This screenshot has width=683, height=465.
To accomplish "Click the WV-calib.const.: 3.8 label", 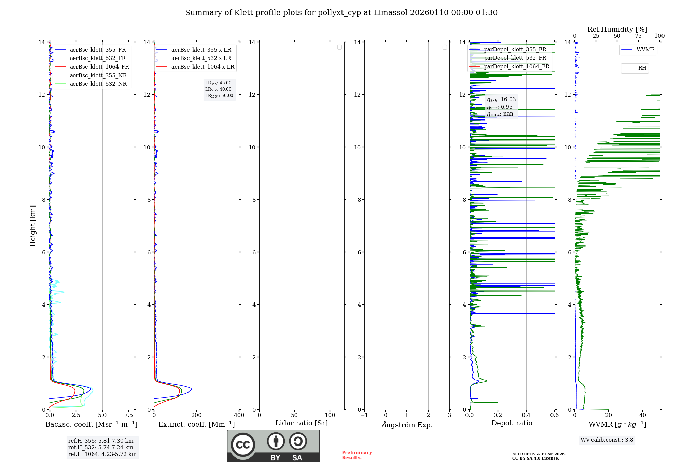I will coord(607,440).
